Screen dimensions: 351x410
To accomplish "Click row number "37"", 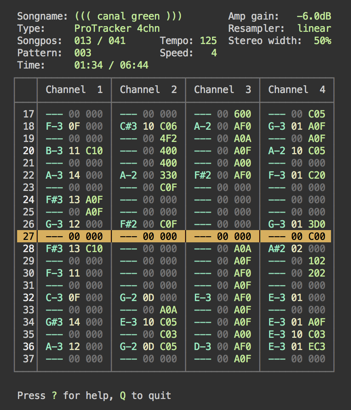I will coord(29,359).
